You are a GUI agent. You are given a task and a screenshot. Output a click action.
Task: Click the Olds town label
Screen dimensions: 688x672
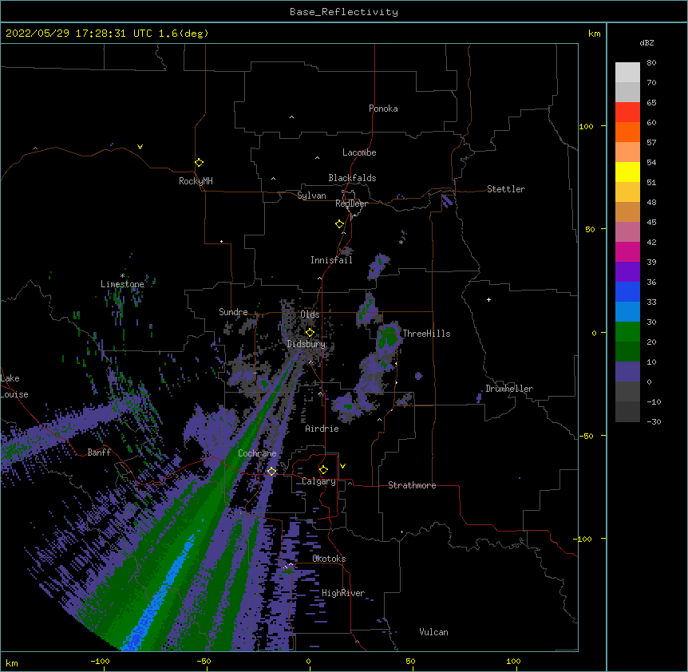[x=310, y=314]
